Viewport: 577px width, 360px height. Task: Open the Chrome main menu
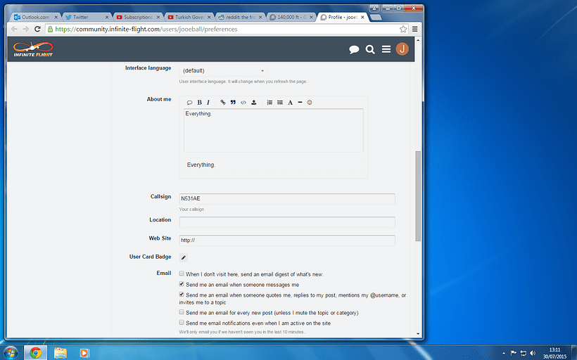pos(415,29)
